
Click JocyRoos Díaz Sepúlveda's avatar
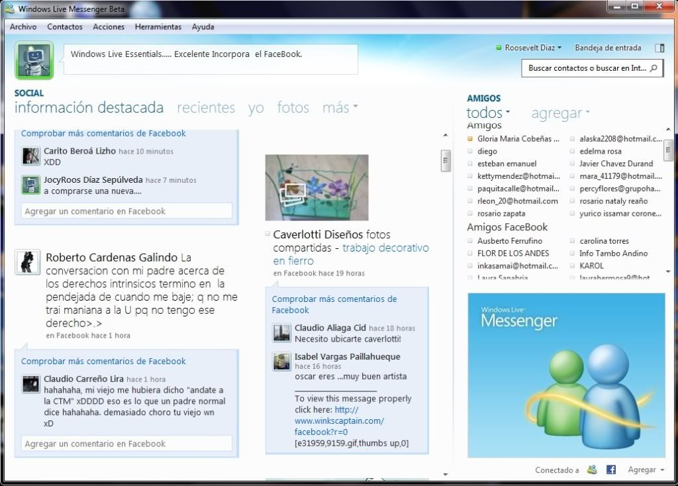[x=31, y=185]
